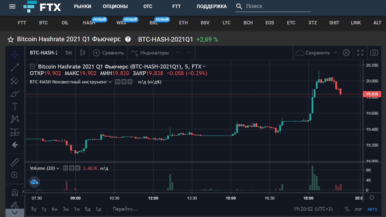Select the OIL market tab
The height and width of the screenshot is (217, 386).
pos(65,23)
